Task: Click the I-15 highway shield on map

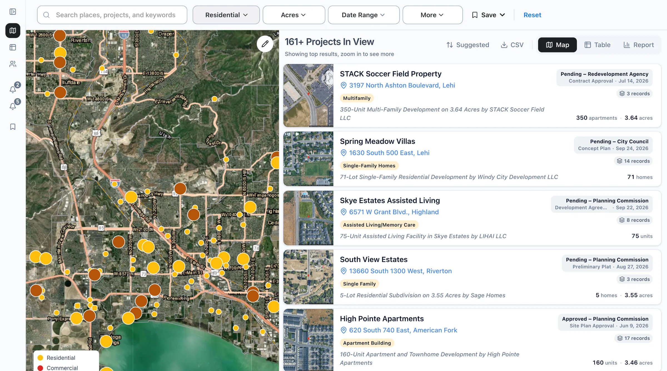Action: (x=124, y=35)
